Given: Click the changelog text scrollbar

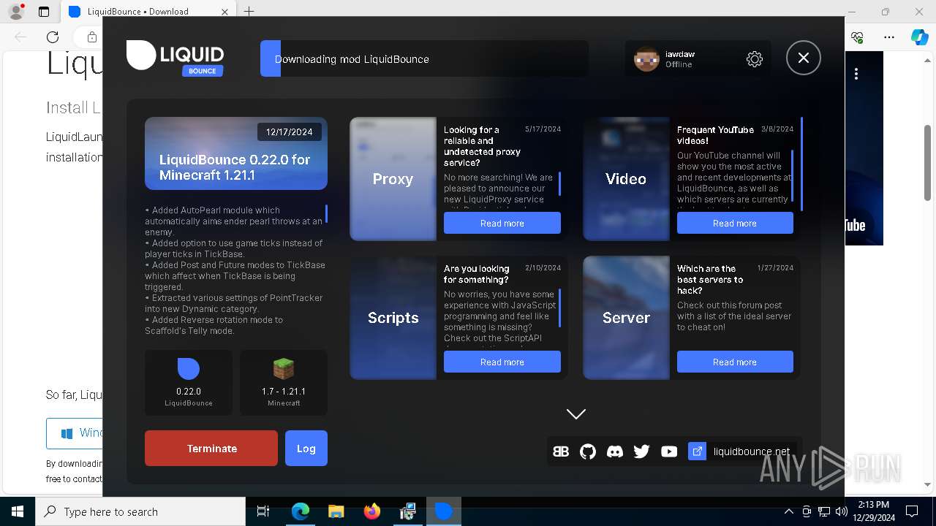Looking at the screenshot, I should 326,214.
